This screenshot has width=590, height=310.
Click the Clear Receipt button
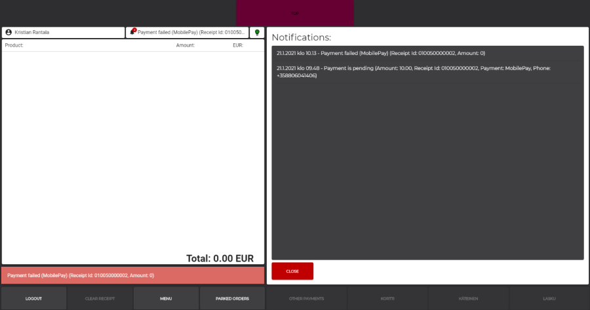pos(100,298)
